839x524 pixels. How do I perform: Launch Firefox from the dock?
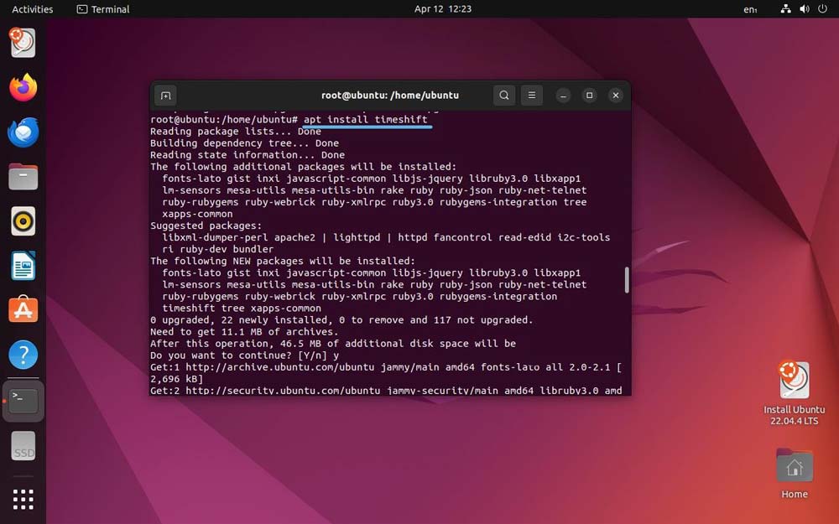pyautogui.click(x=23, y=87)
